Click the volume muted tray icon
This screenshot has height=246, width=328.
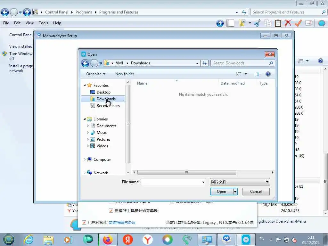(294, 240)
